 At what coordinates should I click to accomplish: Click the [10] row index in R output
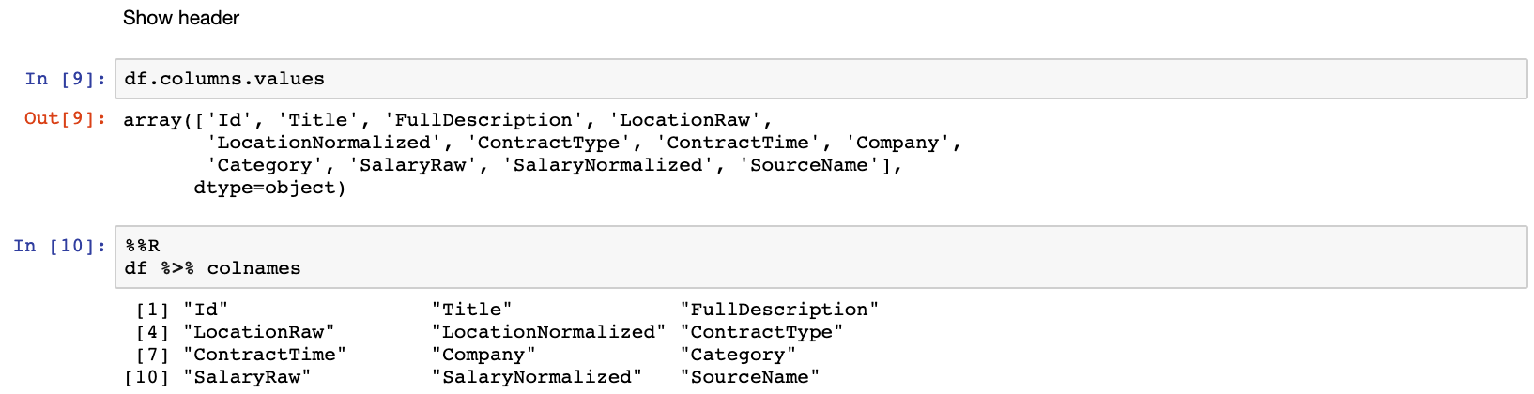click(147, 377)
